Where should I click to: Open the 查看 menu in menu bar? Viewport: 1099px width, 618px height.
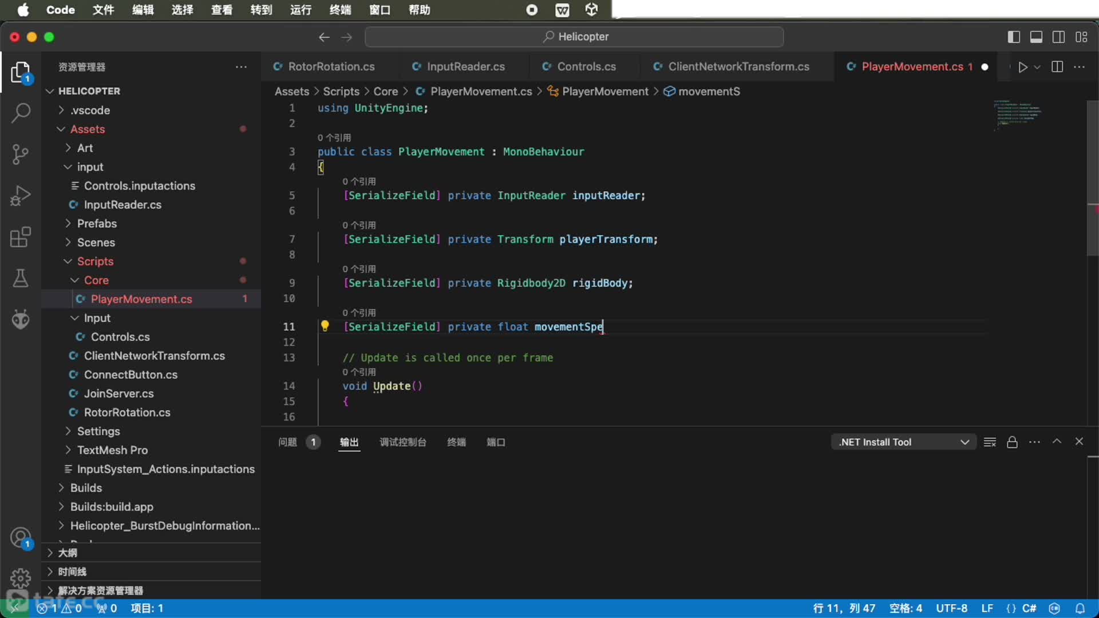click(x=222, y=10)
